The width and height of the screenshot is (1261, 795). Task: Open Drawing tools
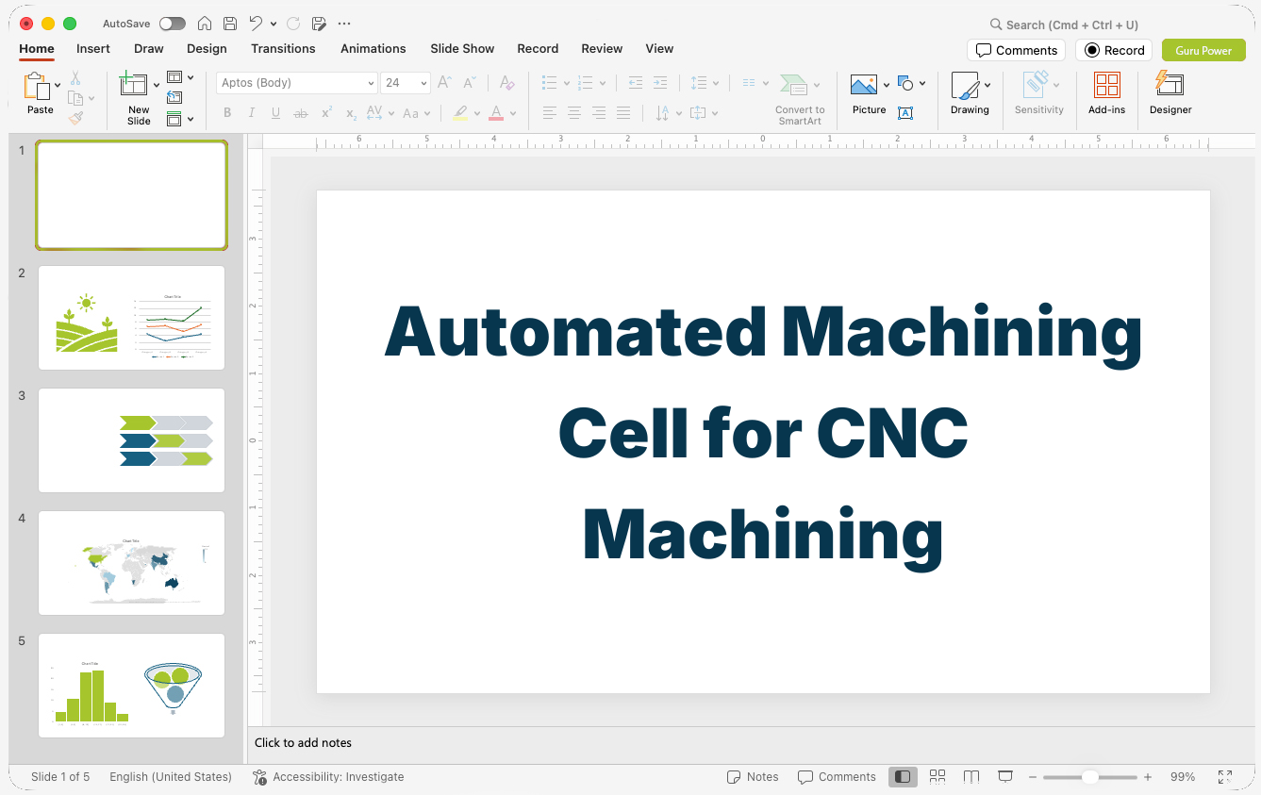click(x=970, y=94)
